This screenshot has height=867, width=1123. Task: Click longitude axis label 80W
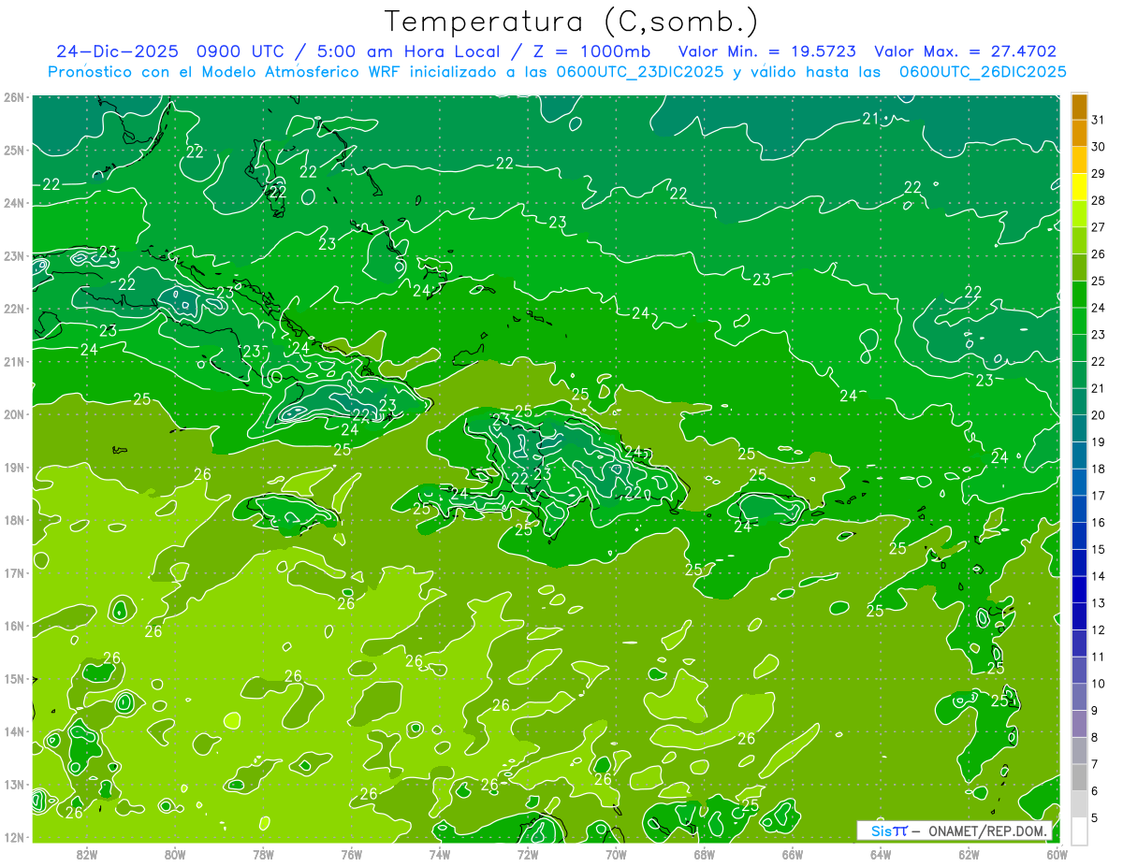tap(175, 854)
